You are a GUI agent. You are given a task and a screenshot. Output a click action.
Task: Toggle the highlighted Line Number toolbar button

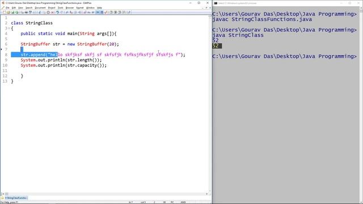click(102, 12)
